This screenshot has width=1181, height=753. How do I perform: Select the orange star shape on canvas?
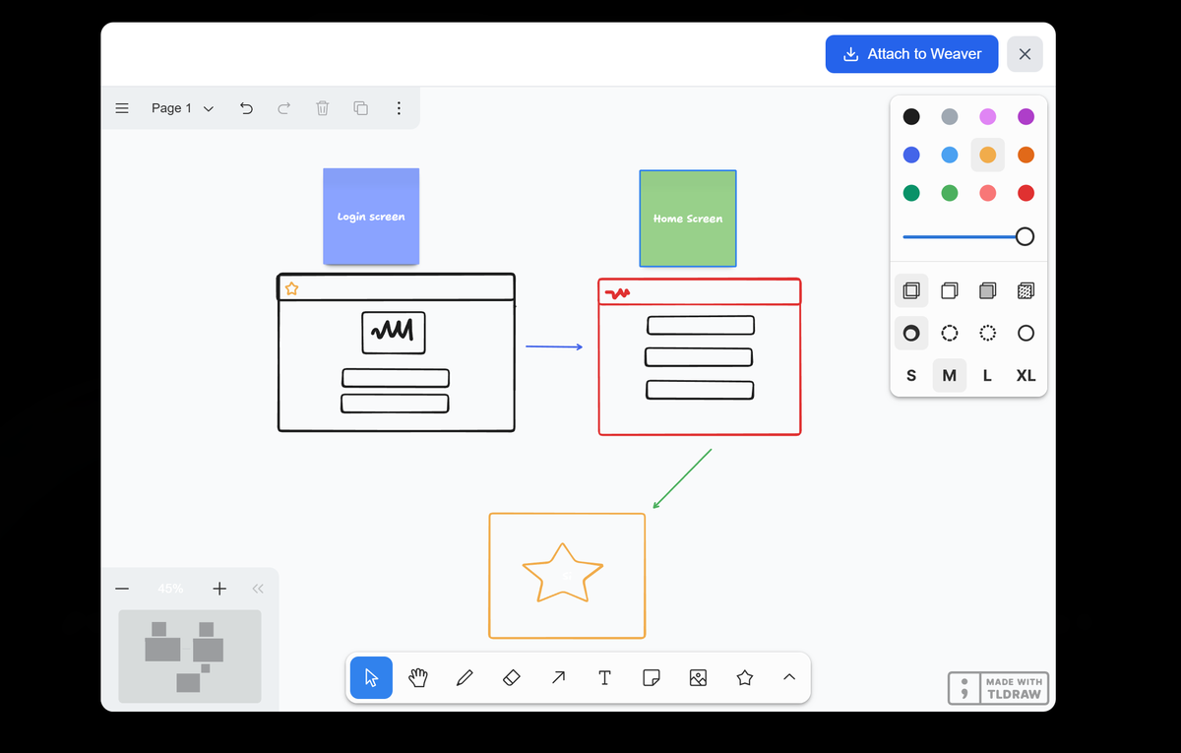click(x=562, y=573)
